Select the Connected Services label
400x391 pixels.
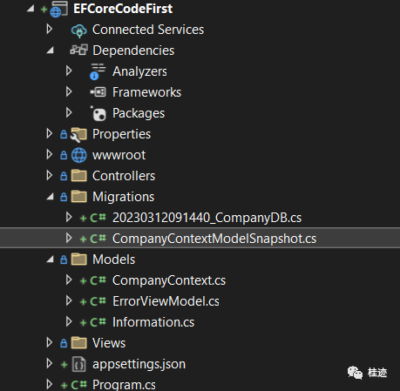pyautogui.click(x=148, y=30)
